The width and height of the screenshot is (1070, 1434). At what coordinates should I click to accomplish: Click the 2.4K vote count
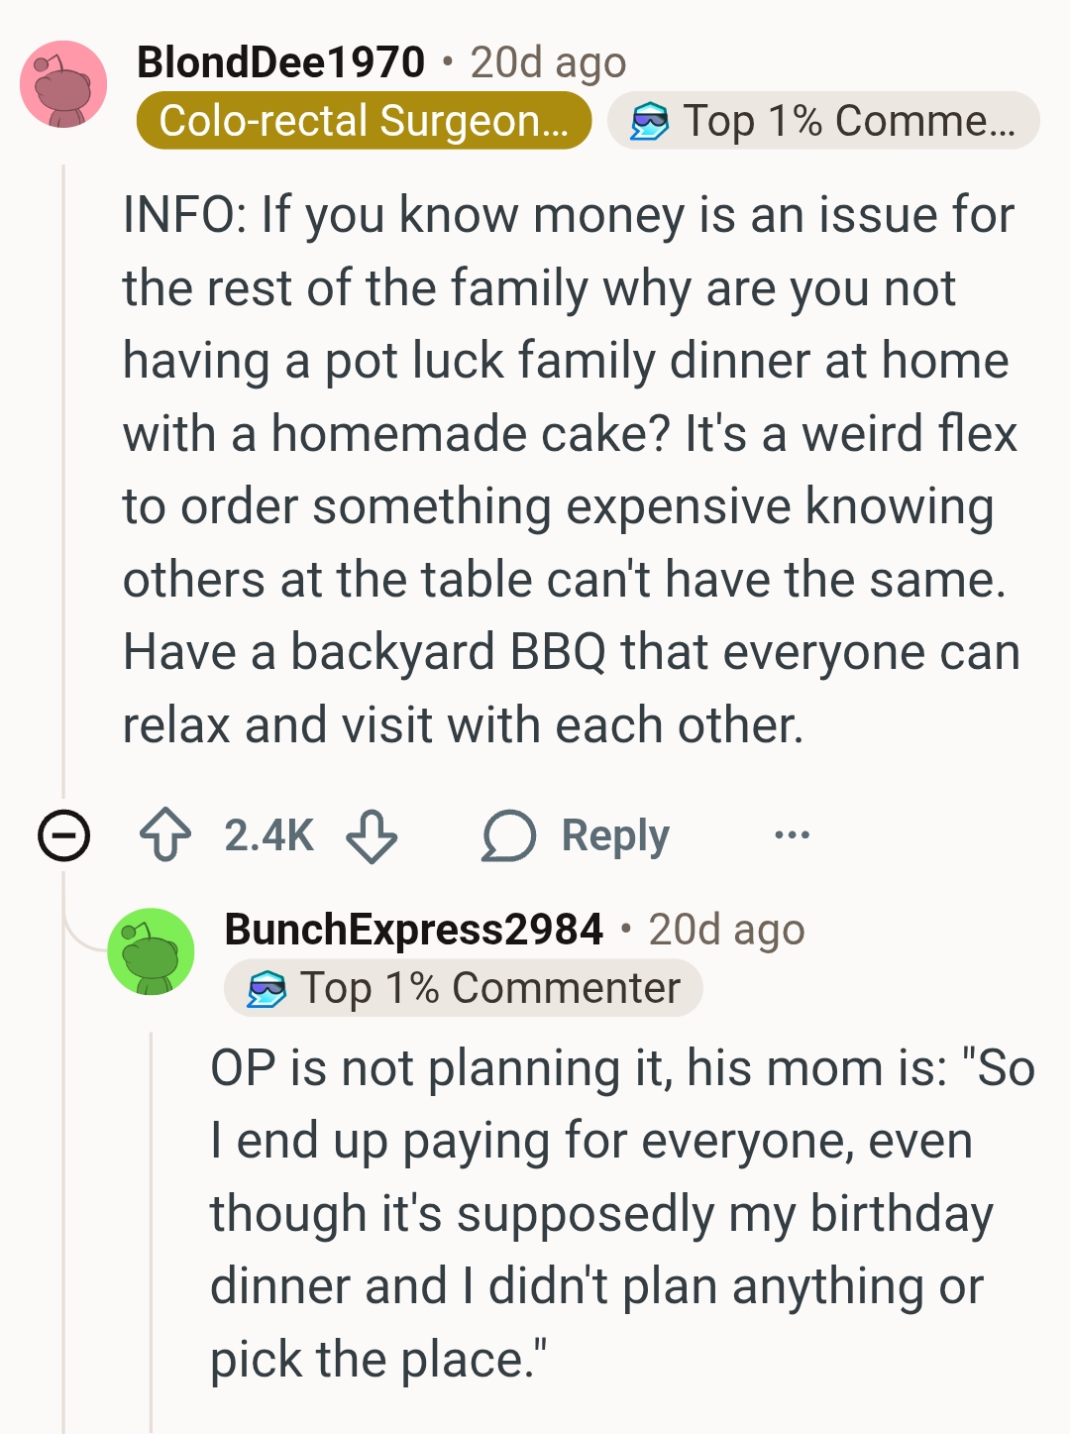[268, 835]
